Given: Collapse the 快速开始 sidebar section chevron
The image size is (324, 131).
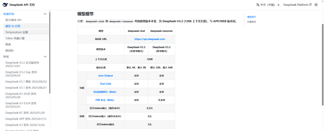Looking at the screenshot, I should [x=45, y=14].
